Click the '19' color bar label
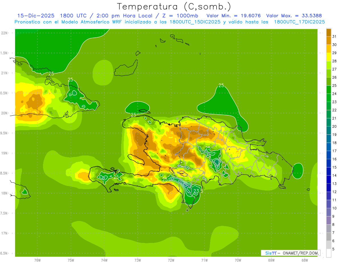 coord(335,135)
